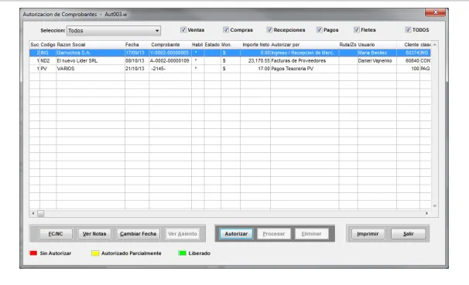Click the horizontal scrollbar thumb
The image size is (469, 285).
click(x=41, y=213)
